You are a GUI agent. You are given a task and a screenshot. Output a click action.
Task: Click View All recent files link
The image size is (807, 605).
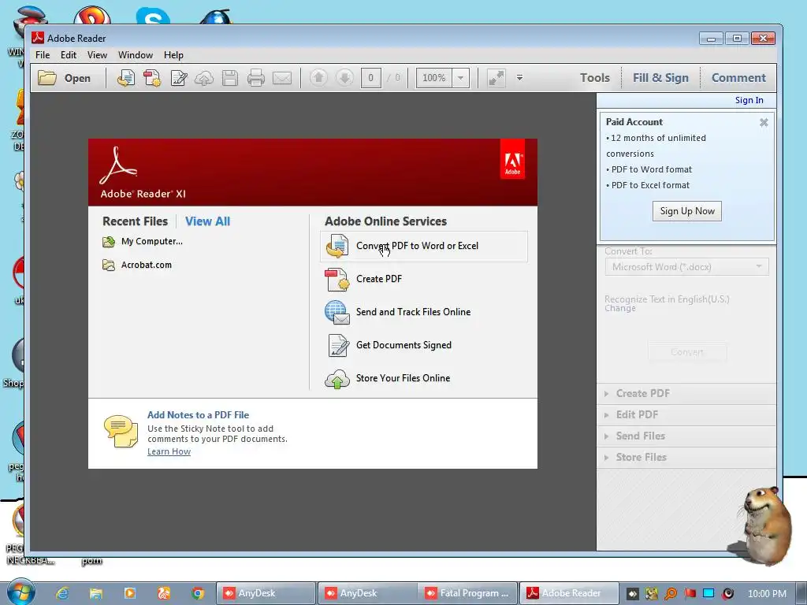pyautogui.click(x=207, y=221)
